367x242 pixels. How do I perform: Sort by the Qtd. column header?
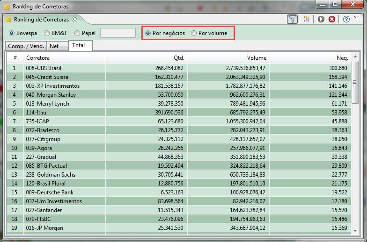(146, 58)
